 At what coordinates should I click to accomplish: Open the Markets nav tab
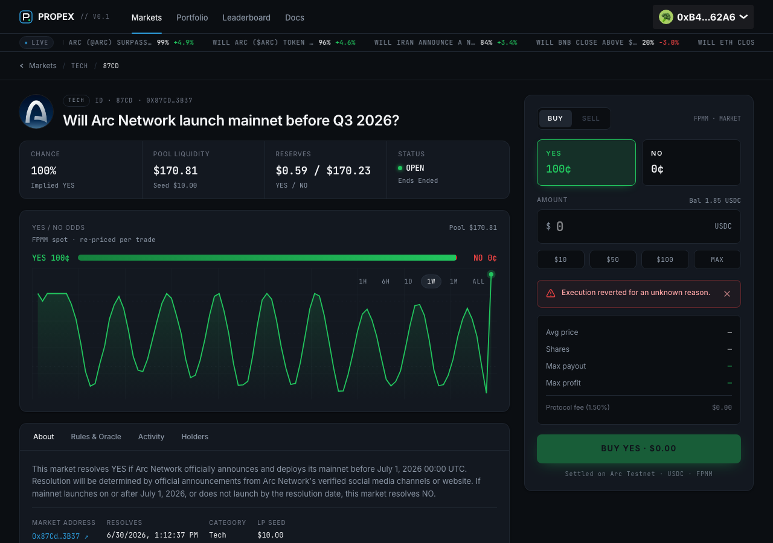147,17
